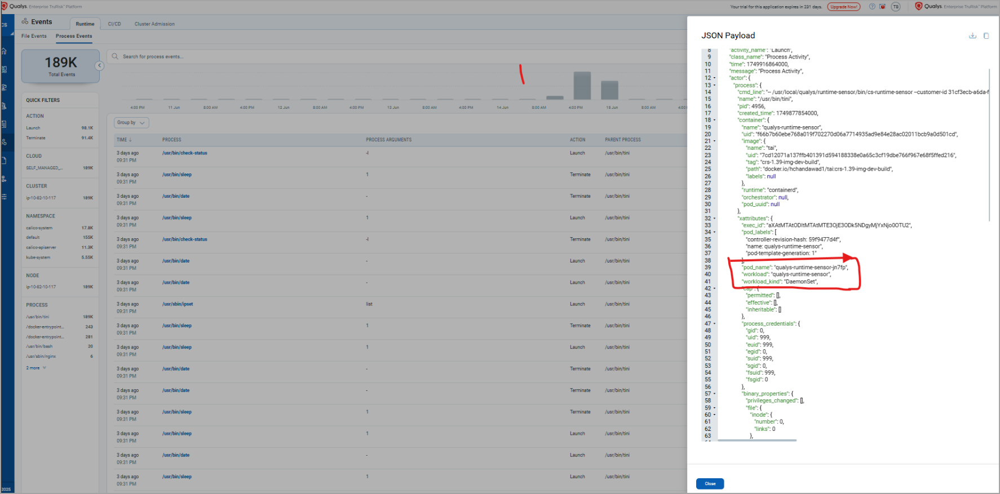Image resolution: width=1000 pixels, height=494 pixels.
Task: Collapse the quick filters panel arrow
Action: pos(99,66)
